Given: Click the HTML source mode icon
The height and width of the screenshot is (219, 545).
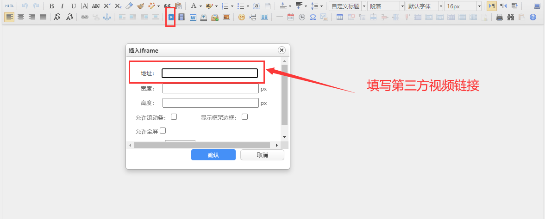Looking at the screenshot, I should pos(9,6).
